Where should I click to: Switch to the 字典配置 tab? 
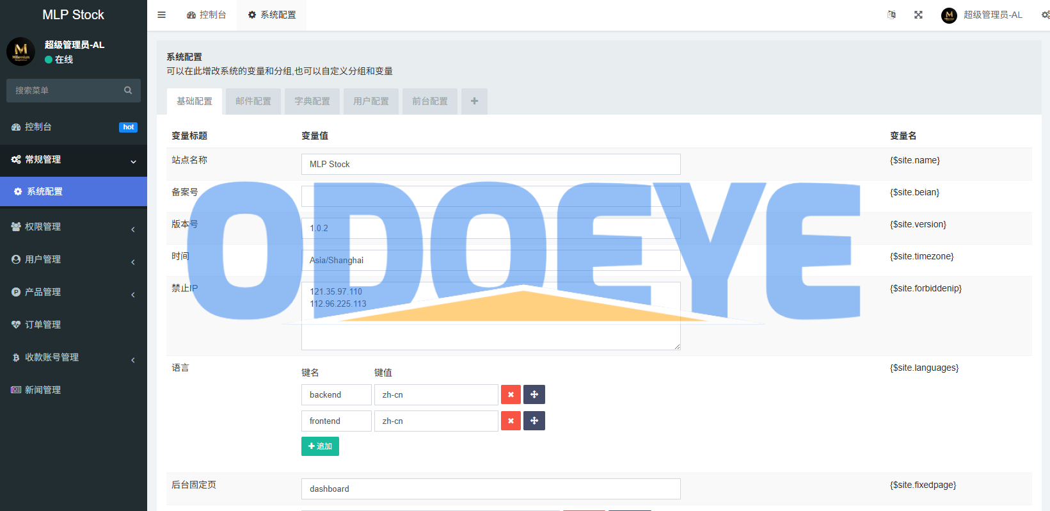point(312,101)
